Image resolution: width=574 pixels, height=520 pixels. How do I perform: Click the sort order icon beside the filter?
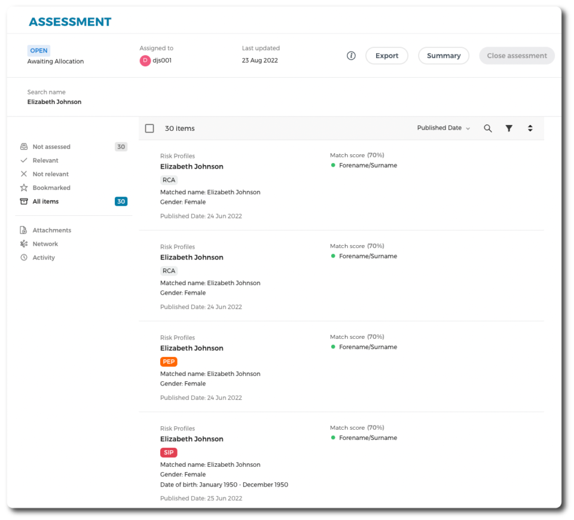point(530,128)
